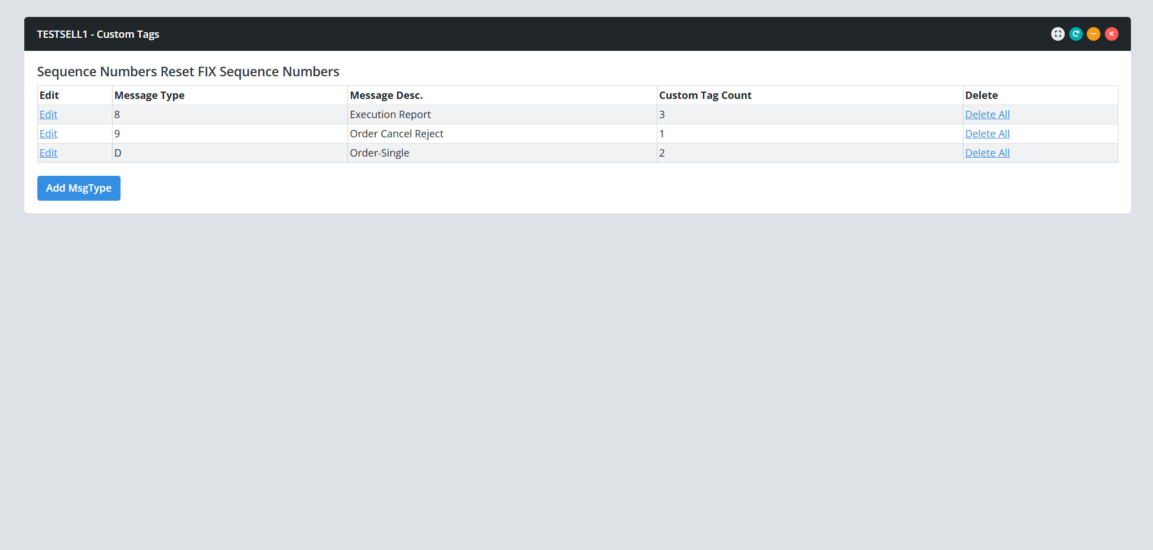Click the fullscreen expand icon in the title bar
The height and width of the screenshot is (550, 1153).
tap(1058, 34)
